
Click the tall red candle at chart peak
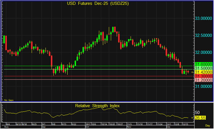click(115, 29)
